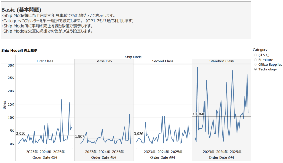Select the (すべて) Category radio option
Viewport: 283px width, 163px height.
pos(255,55)
